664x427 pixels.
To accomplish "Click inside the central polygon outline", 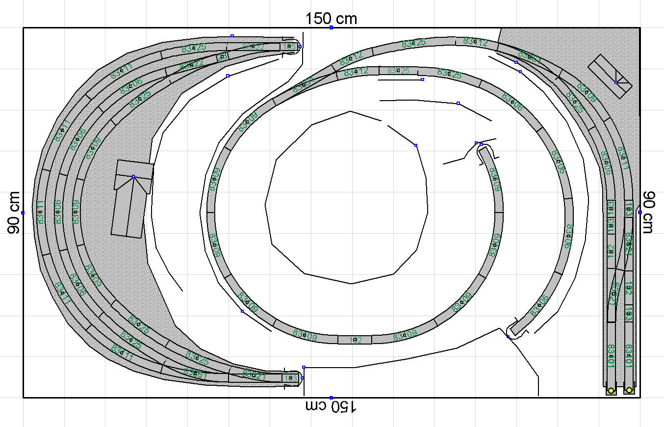I will (348, 196).
